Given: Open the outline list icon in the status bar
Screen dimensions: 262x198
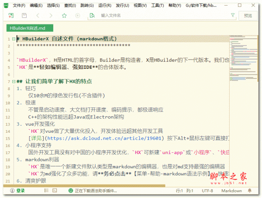Looking at the screenshot, I should click(x=46, y=190).
